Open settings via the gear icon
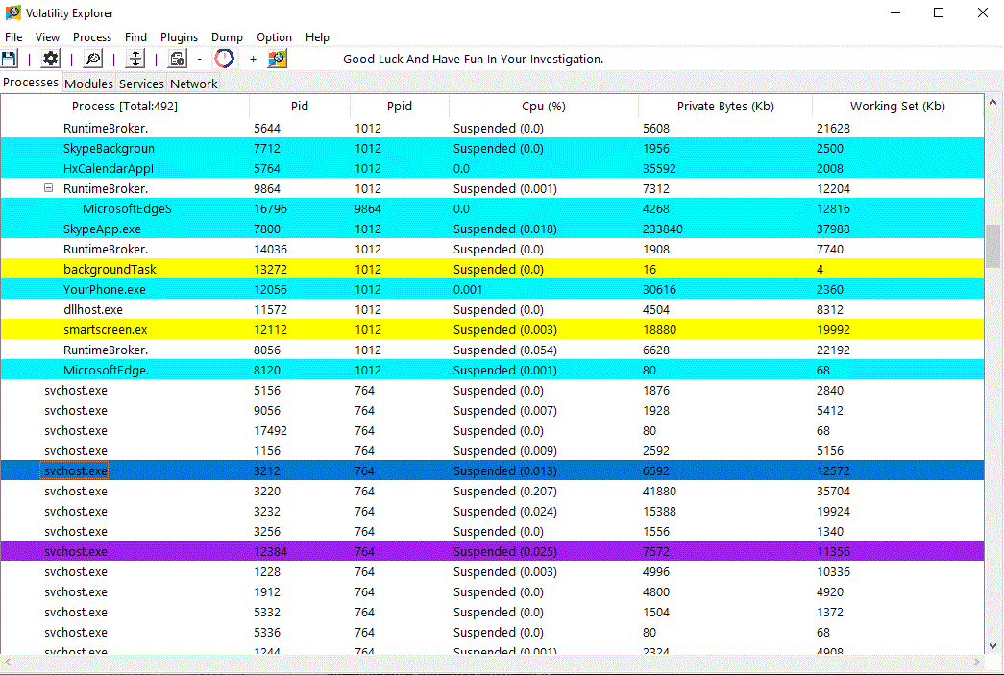 [50, 58]
